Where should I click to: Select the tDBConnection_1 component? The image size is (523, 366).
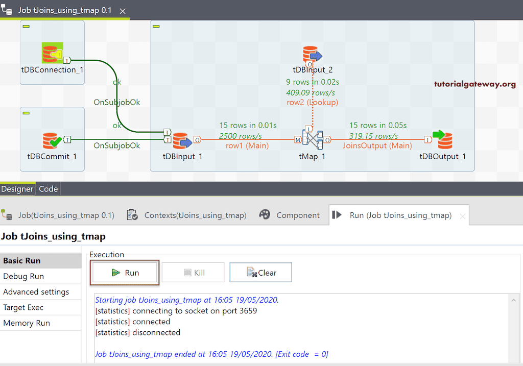click(x=52, y=53)
